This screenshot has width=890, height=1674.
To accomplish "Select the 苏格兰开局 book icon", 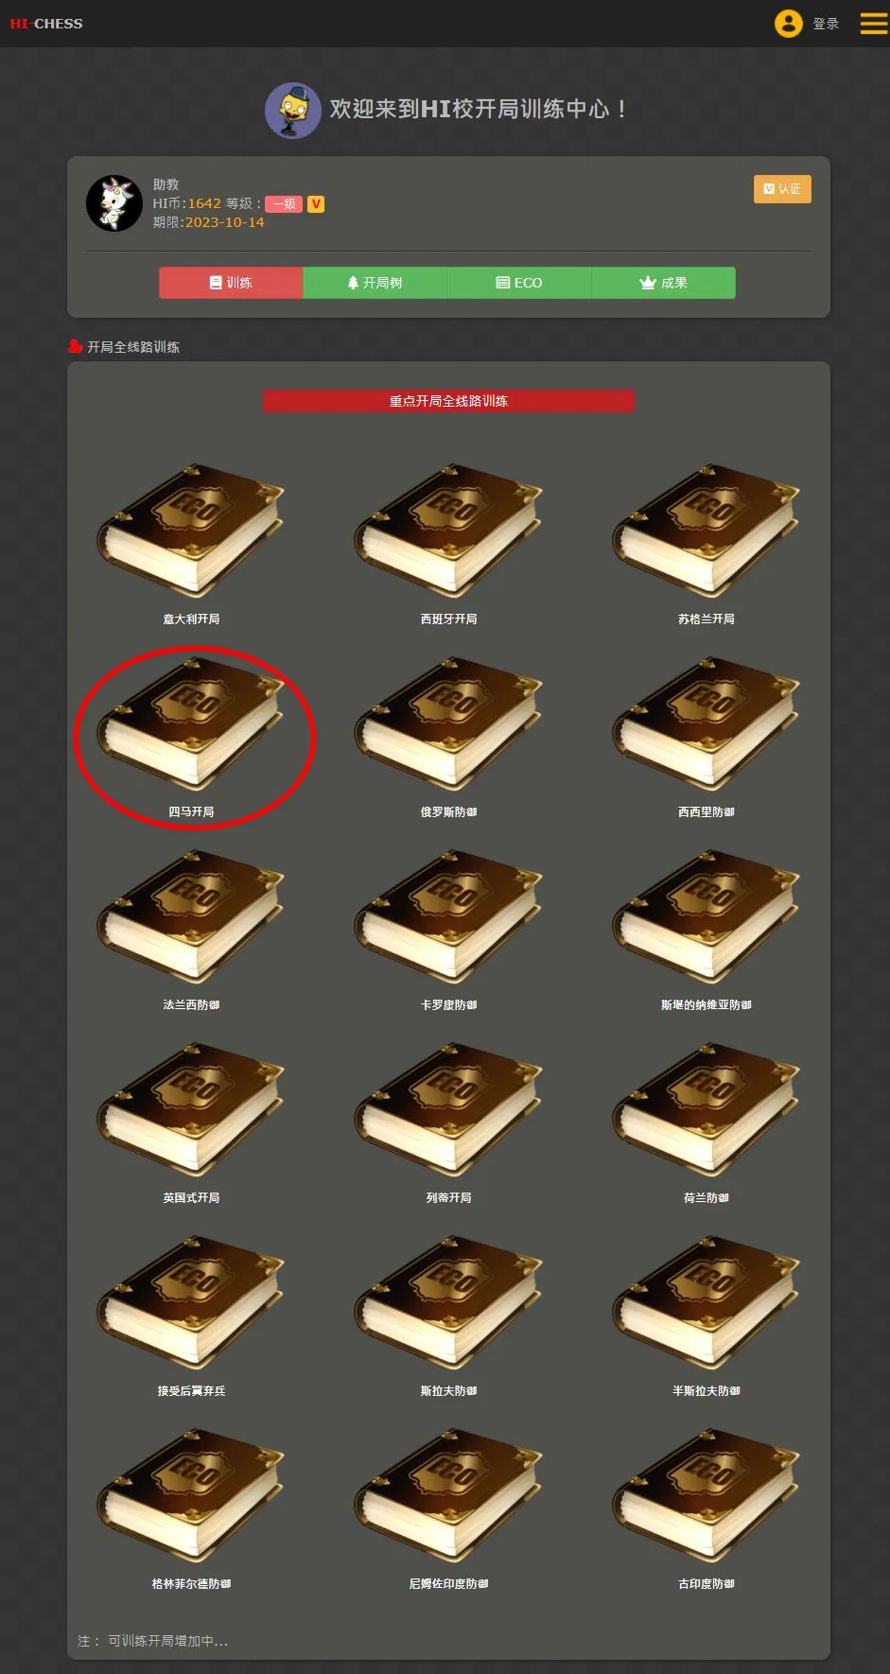I will pos(707,530).
